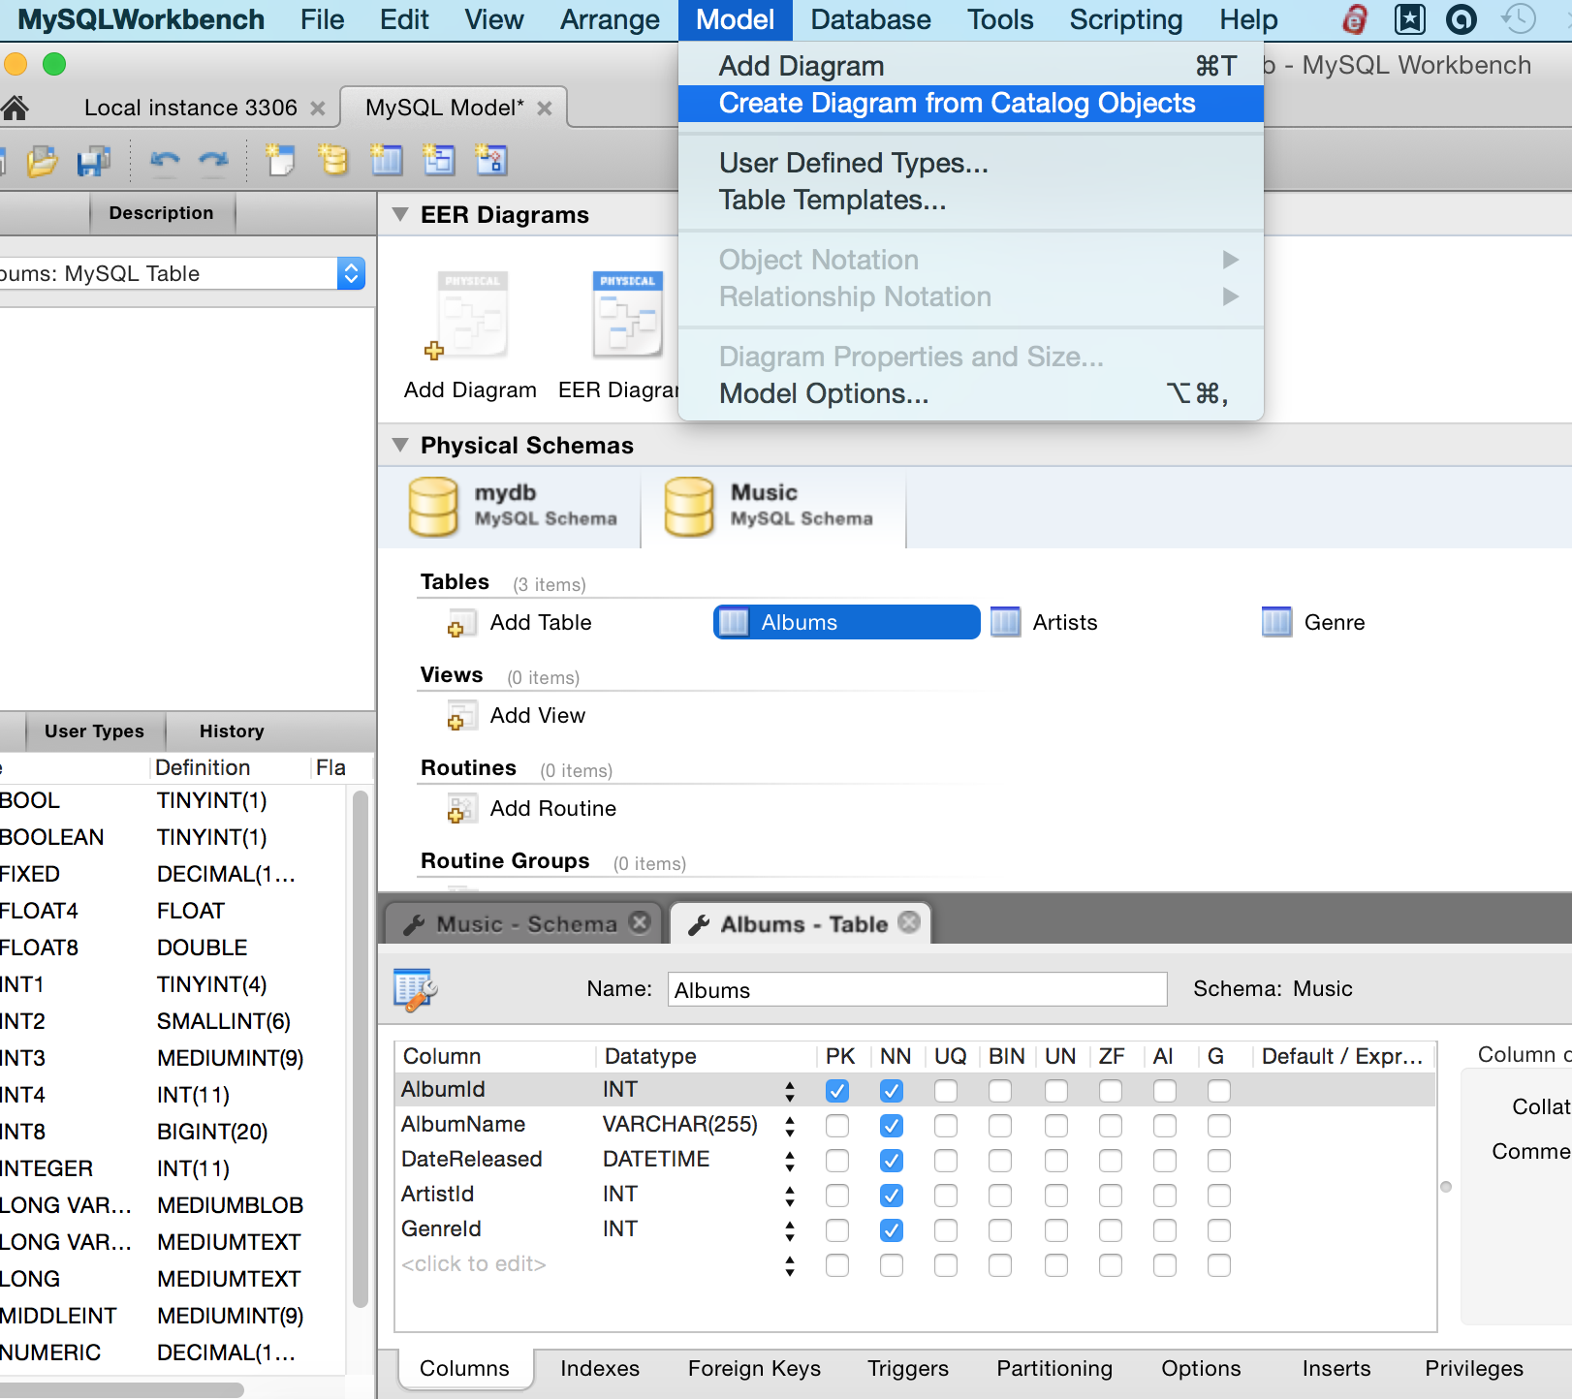Click the redo arrow in the toolbar
The width and height of the screenshot is (1572, 1399).
(213, 161)
